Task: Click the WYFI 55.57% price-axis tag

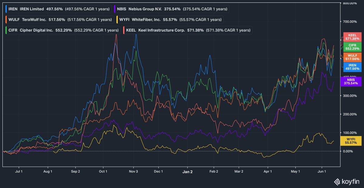Action: coord(351,141)
